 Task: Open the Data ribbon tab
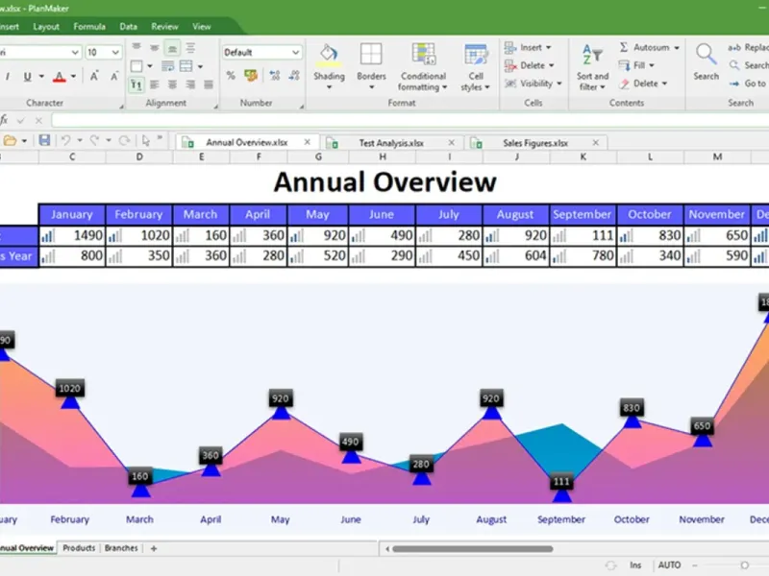(129, 27)
